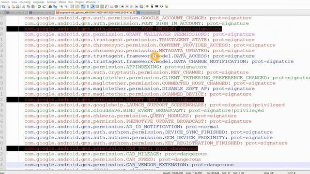The height and width of the screenshot is (174, 310).
Task: Open the Settings menu
Action: click(x=51, y=2)
